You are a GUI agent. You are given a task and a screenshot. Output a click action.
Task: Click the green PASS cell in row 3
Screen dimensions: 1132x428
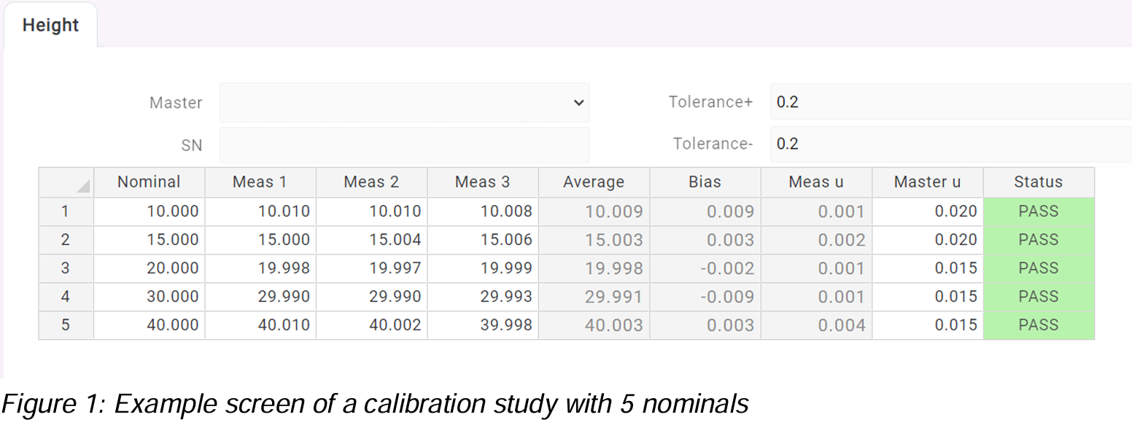[1039, 268]
